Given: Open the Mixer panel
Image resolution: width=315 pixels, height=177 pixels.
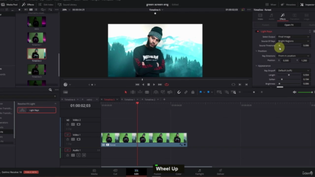Looking at the screenshot, I should coord(271,4).
